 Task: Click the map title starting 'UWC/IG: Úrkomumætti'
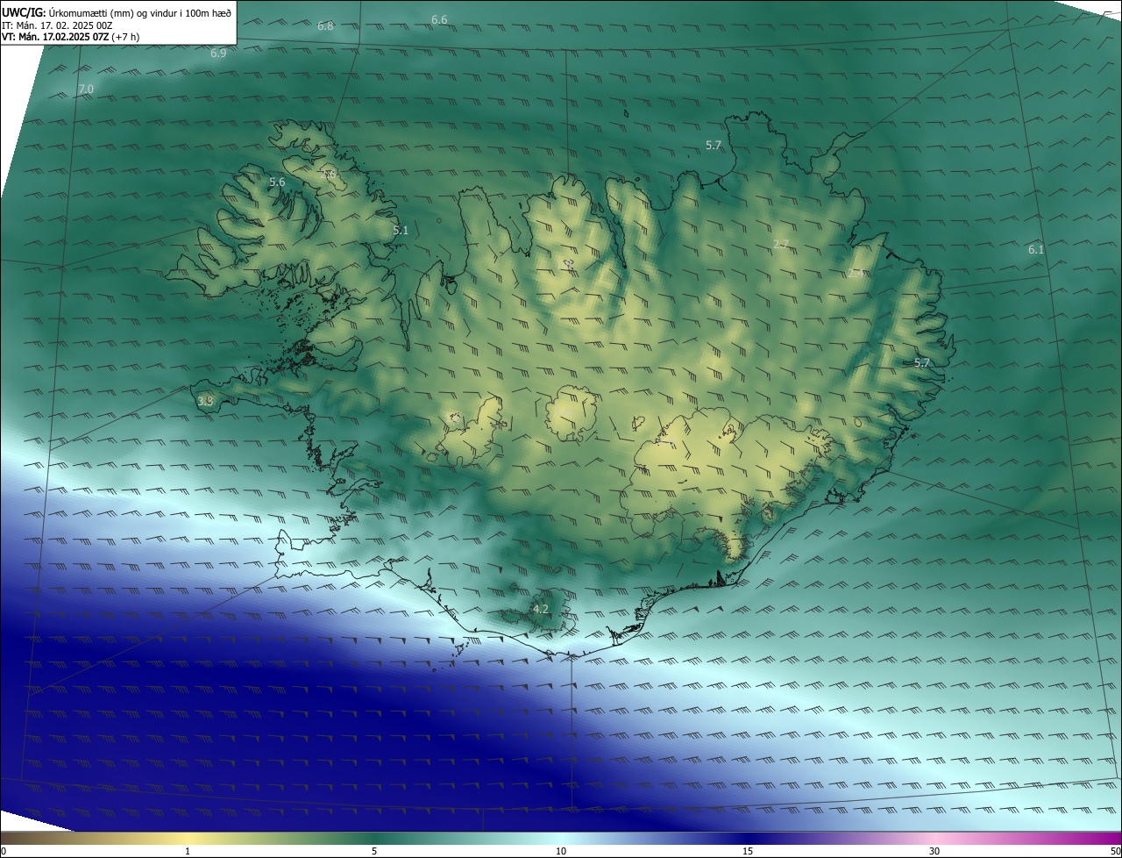117,13
